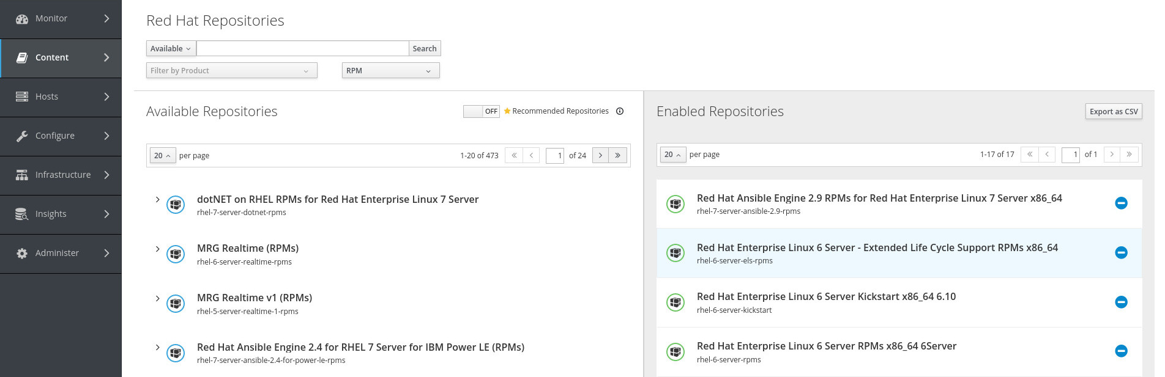Click minus icon for RHEL 6 Server Kickstart
Screen dimensions: 1165x377
(x=1121, y=302)
